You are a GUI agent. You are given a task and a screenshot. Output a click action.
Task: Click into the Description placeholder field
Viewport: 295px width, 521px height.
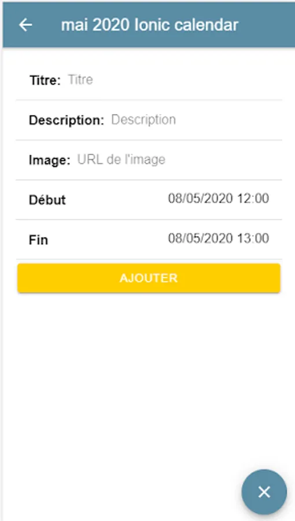coord(196,120)
